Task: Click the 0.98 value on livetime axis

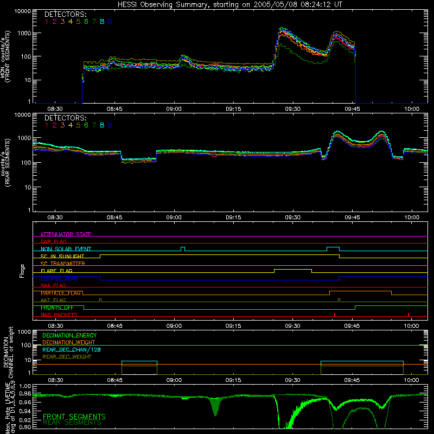Action: pyautogui.click(x=25, y=393)
